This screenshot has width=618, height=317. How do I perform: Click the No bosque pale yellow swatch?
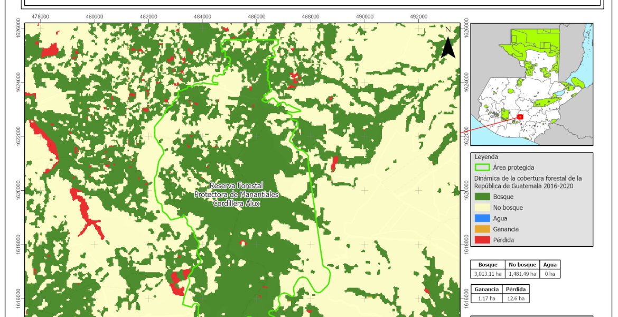pyautogui.click(x=483, y=208)
